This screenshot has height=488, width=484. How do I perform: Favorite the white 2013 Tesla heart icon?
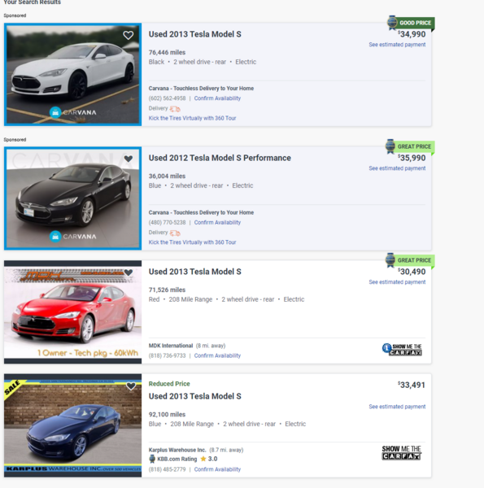coord(129,35)
